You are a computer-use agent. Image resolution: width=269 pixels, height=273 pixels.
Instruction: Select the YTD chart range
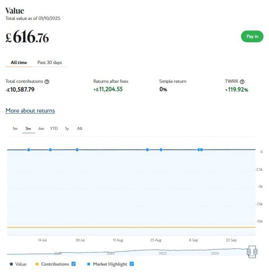[x=54, y=128]
